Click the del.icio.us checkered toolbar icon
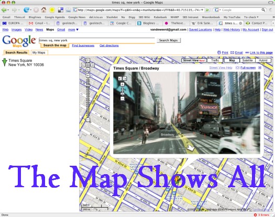 point(61,10)
